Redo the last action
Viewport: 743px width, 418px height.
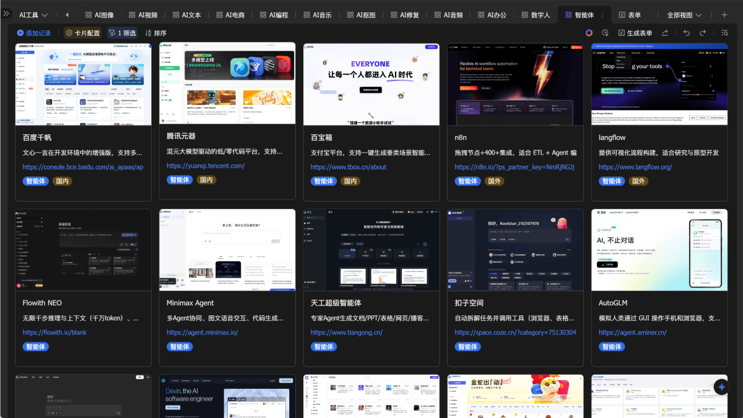(703, 33)
